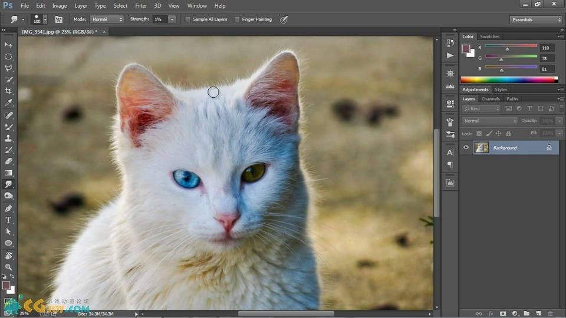Expand the Strength slider dropdown arrow
The width and height of the screenshot is (566, 318).
point(172,19)
